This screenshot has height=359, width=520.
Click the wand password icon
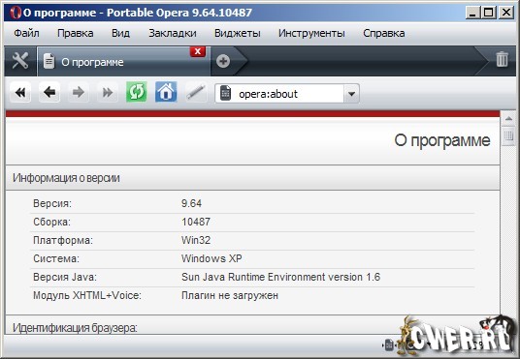(x=196, y=92)
